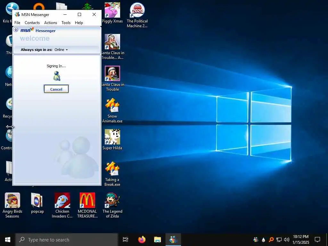Open network status tray icon
Viewport: 328px width, 246px height.
[279, 240]
